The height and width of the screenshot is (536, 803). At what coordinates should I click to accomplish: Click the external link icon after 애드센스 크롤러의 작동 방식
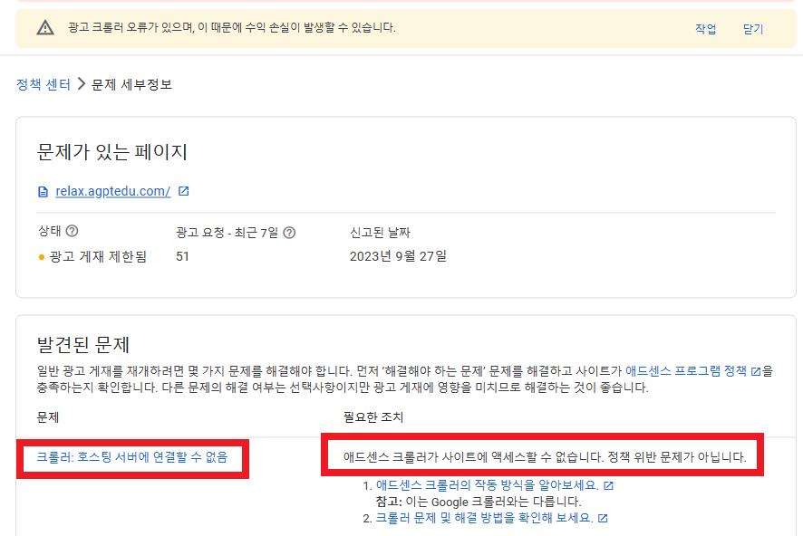(x=610, y=484)
